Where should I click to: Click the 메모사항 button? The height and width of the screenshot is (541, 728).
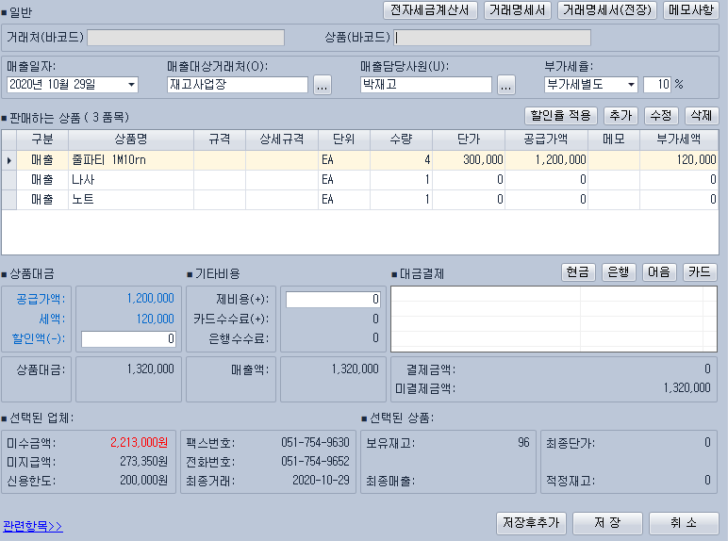(x=691, y=10)
